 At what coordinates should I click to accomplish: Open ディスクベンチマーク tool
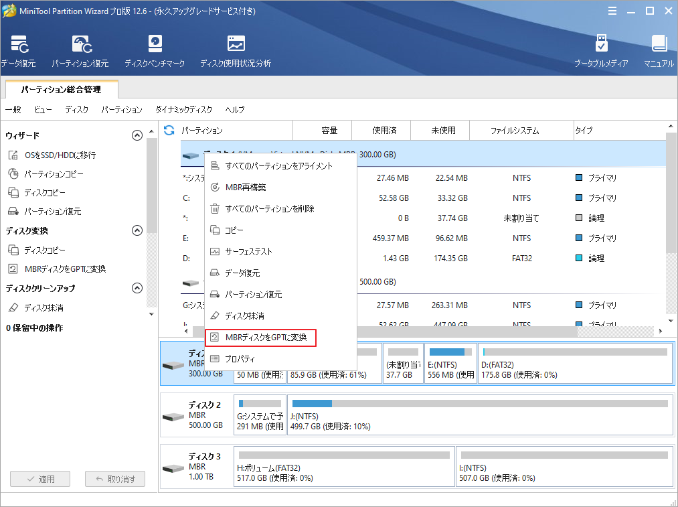click(155, 51)
